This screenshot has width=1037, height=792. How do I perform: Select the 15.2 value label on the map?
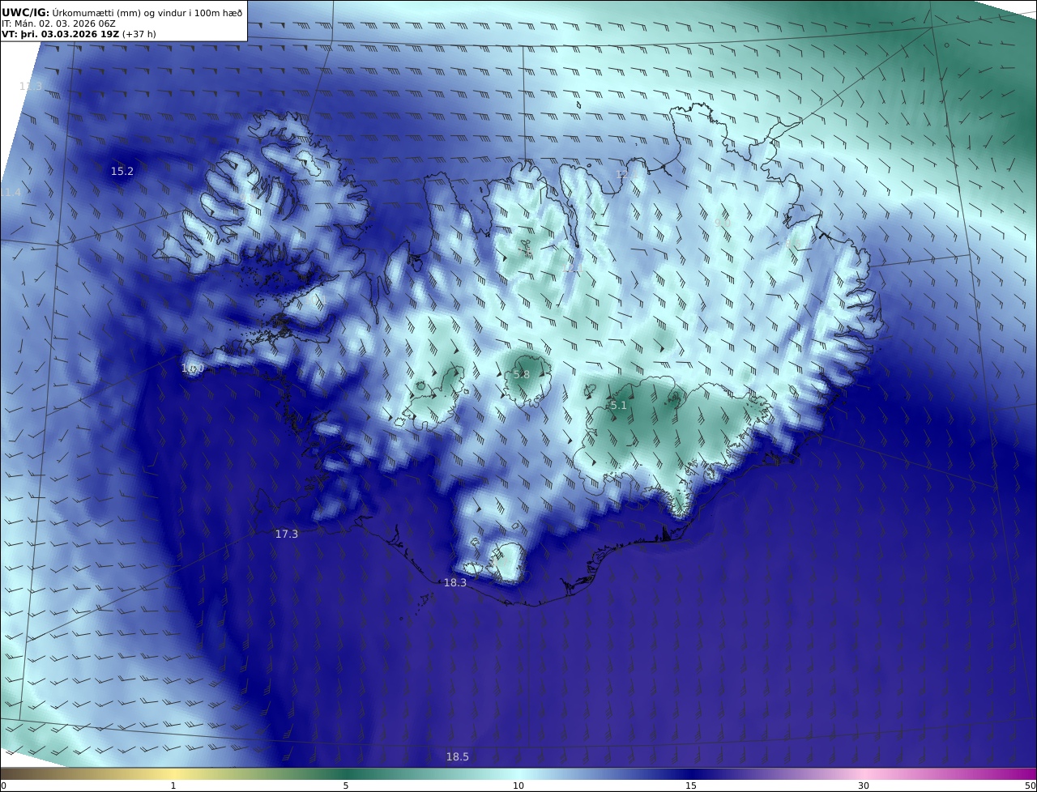[122, 171]
